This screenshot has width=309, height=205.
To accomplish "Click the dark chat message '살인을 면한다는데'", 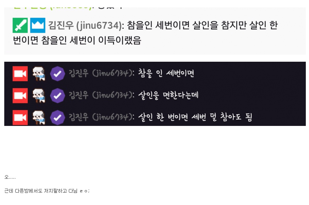I will [168, 95].
